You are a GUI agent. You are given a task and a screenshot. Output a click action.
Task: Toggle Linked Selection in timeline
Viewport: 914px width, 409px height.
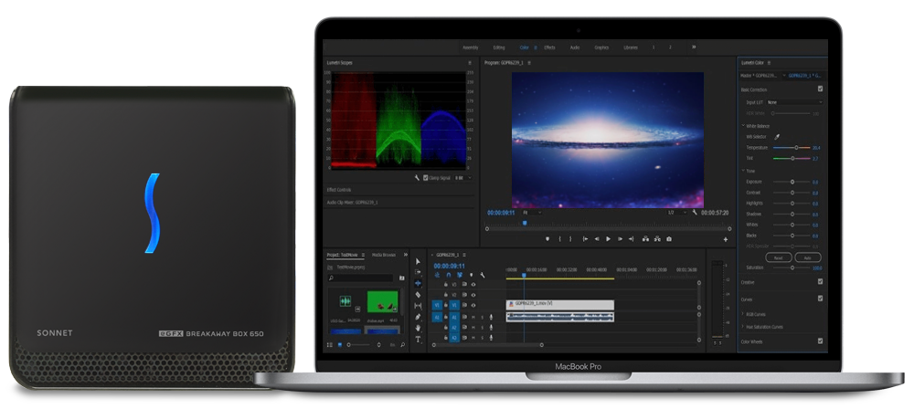pyautogui.click(x=460, y=275)
